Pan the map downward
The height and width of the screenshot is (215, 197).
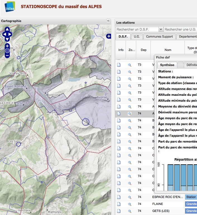coord(7,39)
